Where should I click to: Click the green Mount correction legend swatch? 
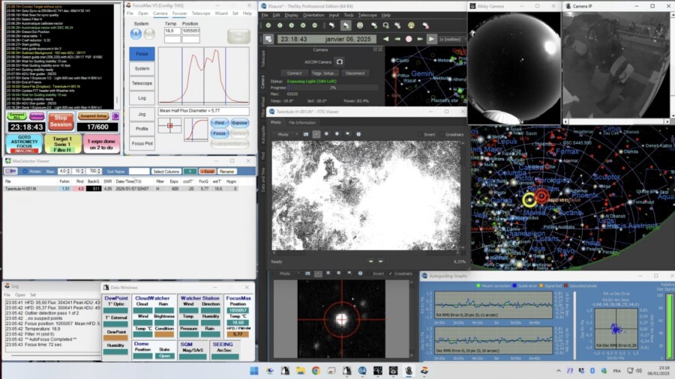coord(478,286)
